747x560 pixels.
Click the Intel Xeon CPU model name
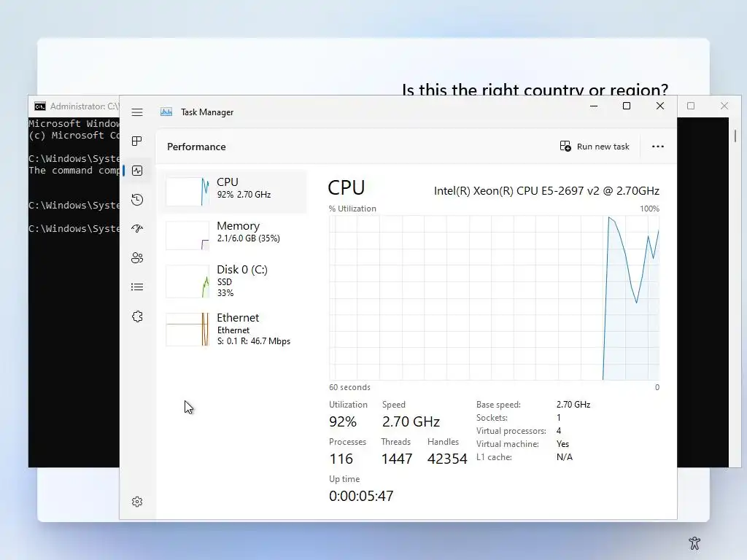click(546, 191)
